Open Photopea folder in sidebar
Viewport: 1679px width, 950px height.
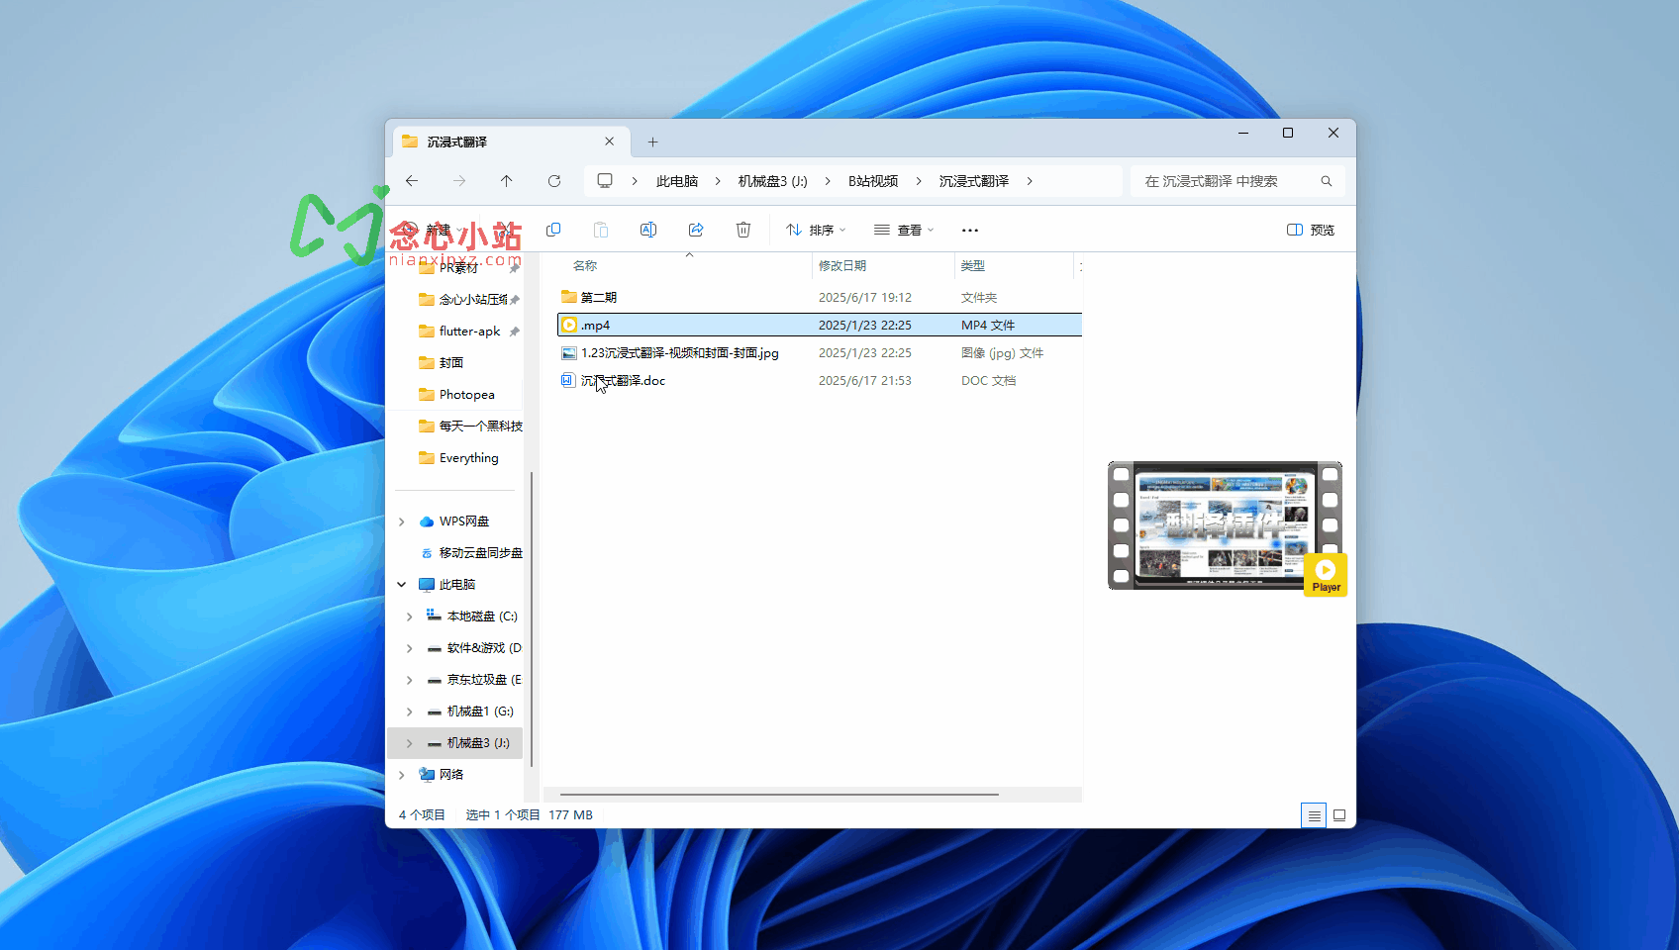(456, 394)
